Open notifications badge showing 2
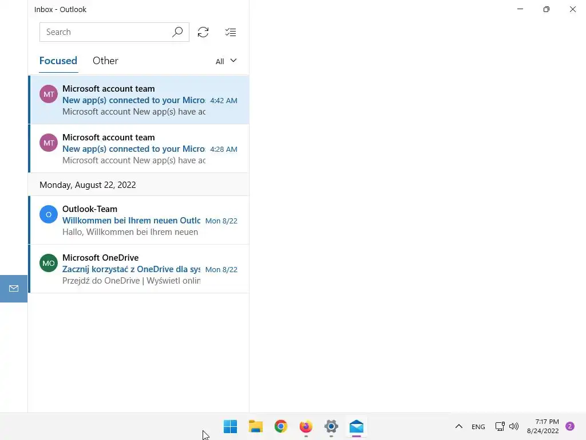The height and width of the screenshot is (440, 586). point(570,426)
